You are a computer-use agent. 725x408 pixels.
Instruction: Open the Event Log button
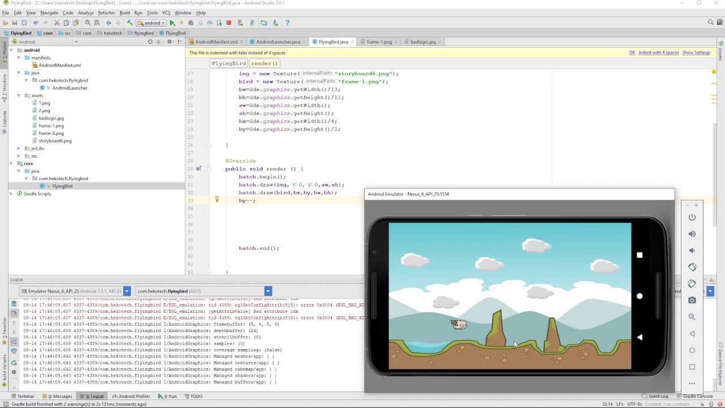click(x=655, y=396)
